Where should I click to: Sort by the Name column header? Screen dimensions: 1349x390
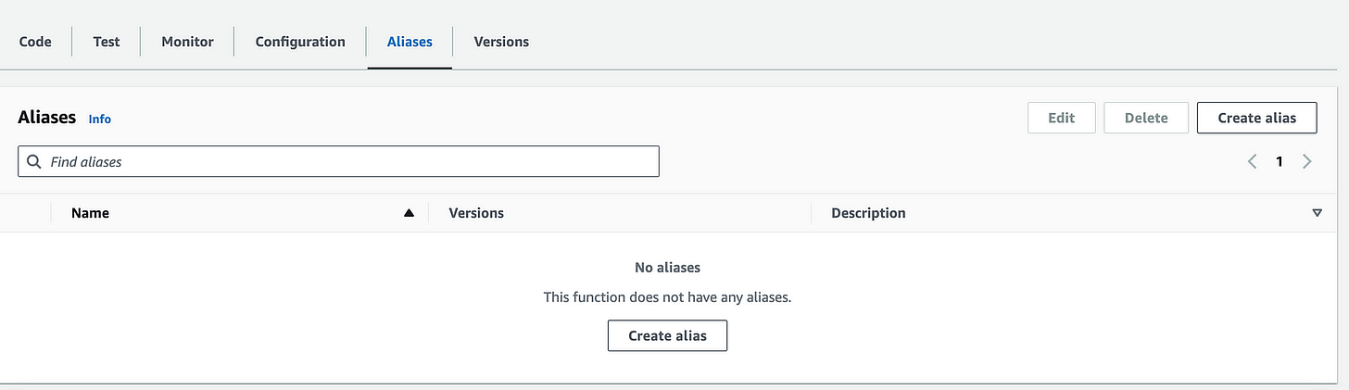90,213
